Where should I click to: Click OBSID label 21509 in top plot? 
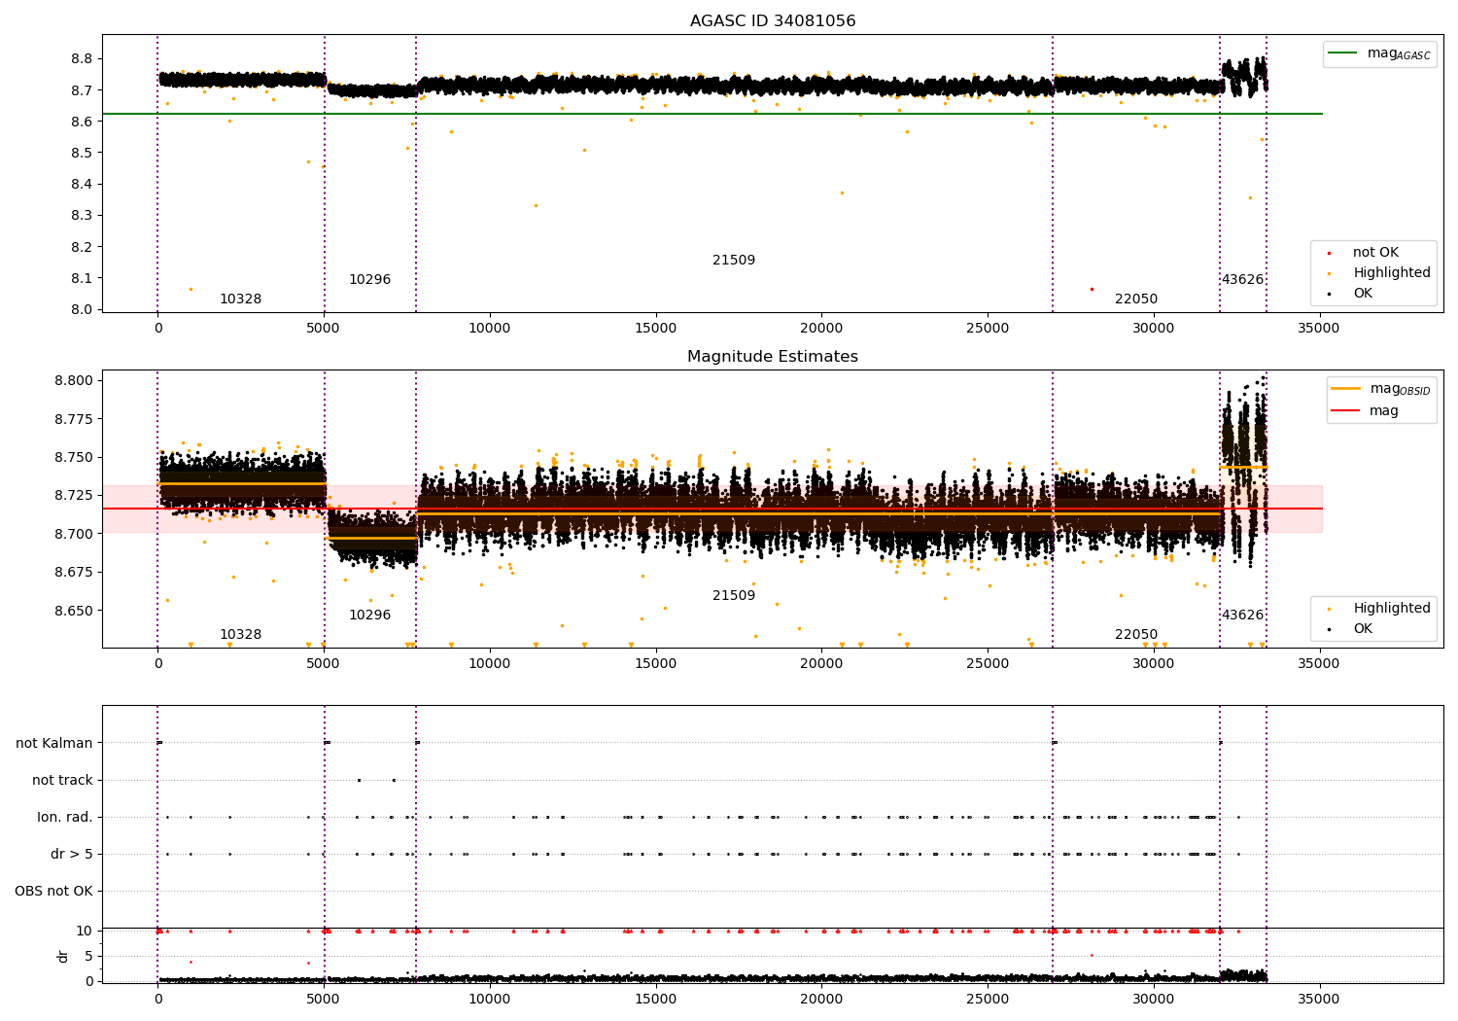[734, 261]
